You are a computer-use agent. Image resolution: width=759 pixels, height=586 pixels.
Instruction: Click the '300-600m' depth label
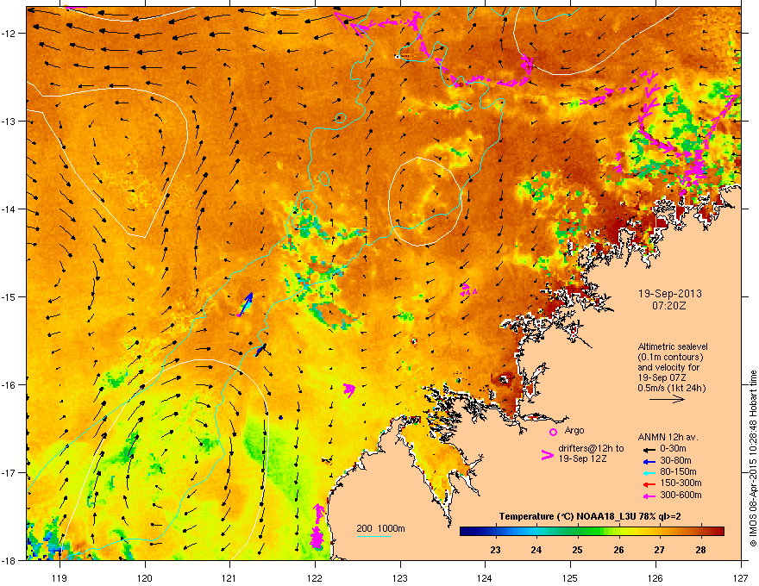681,495
